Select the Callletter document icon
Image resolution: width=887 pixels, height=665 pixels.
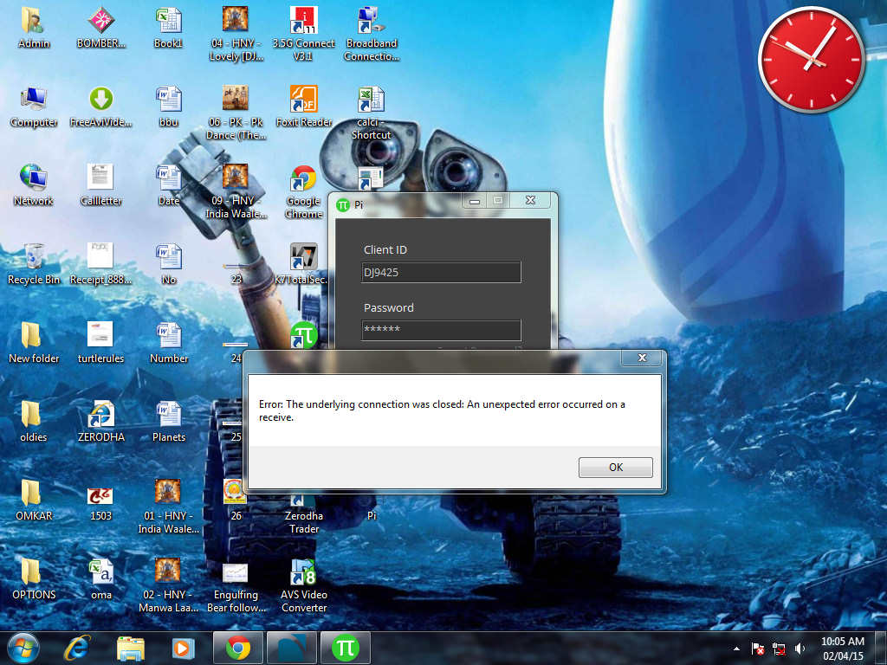coord(101,185)
